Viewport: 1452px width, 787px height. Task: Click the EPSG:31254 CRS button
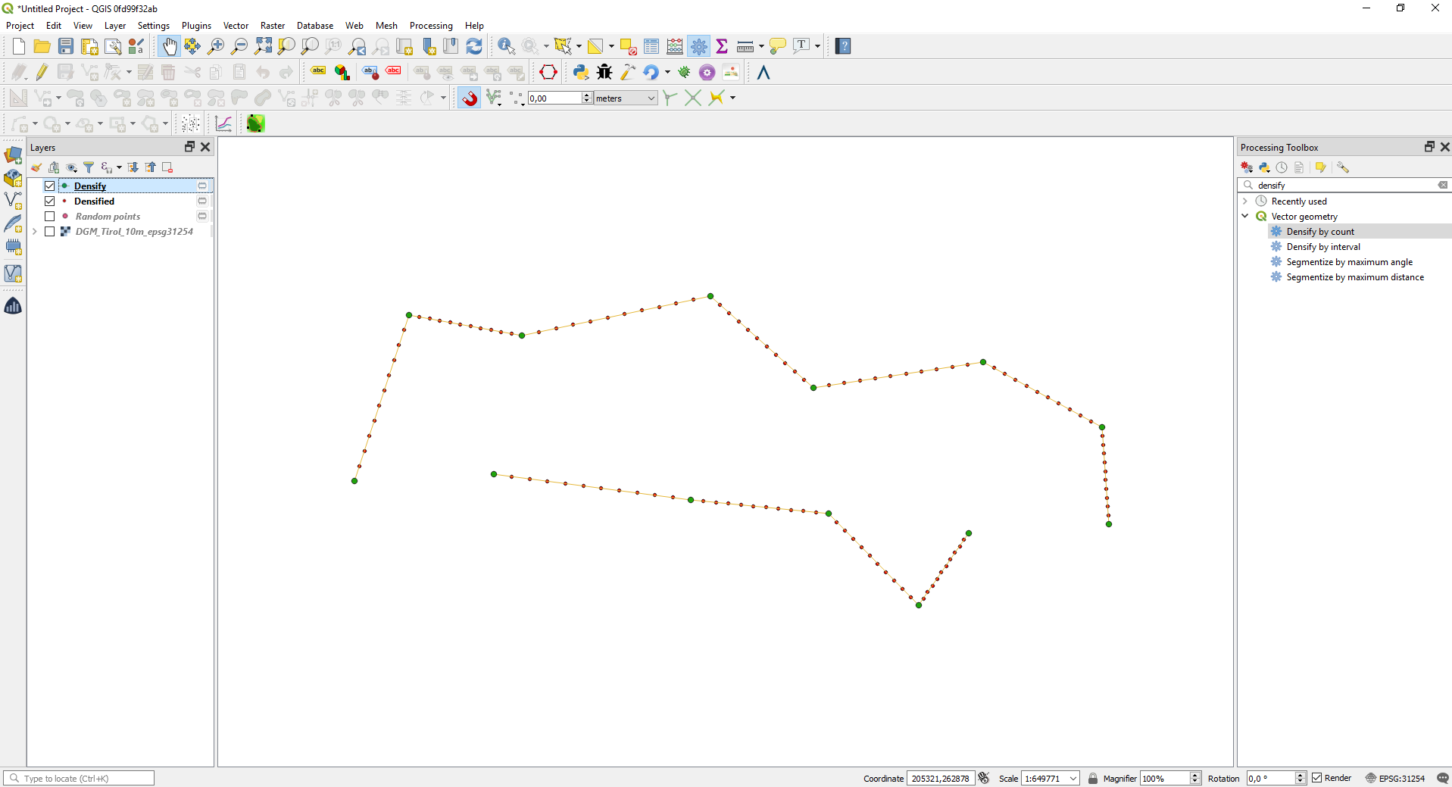(x=1394, y=778)
